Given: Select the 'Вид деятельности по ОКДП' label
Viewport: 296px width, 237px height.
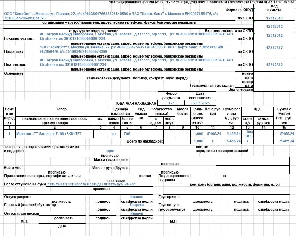Looking at the screenshot, I should pyautogui.click(x=229, y=30).
